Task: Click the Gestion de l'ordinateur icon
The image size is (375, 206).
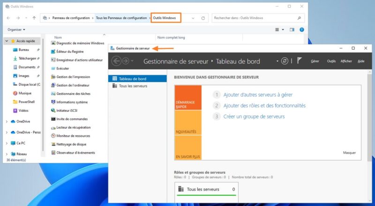Action: pyautogui.click(x=53, y=85)
